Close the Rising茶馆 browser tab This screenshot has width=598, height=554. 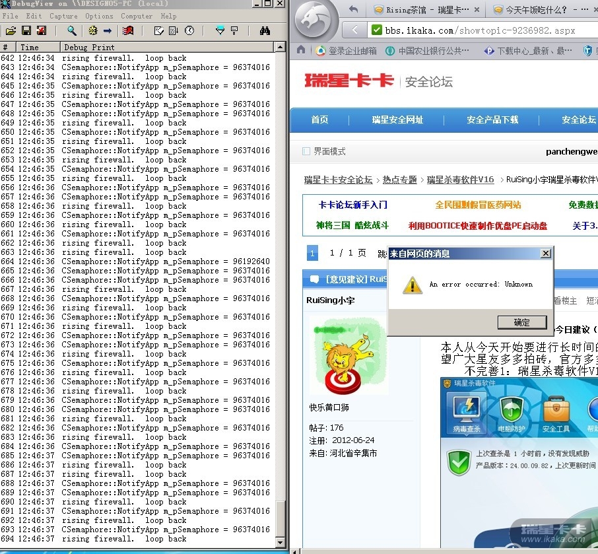(x=477, y=10)
